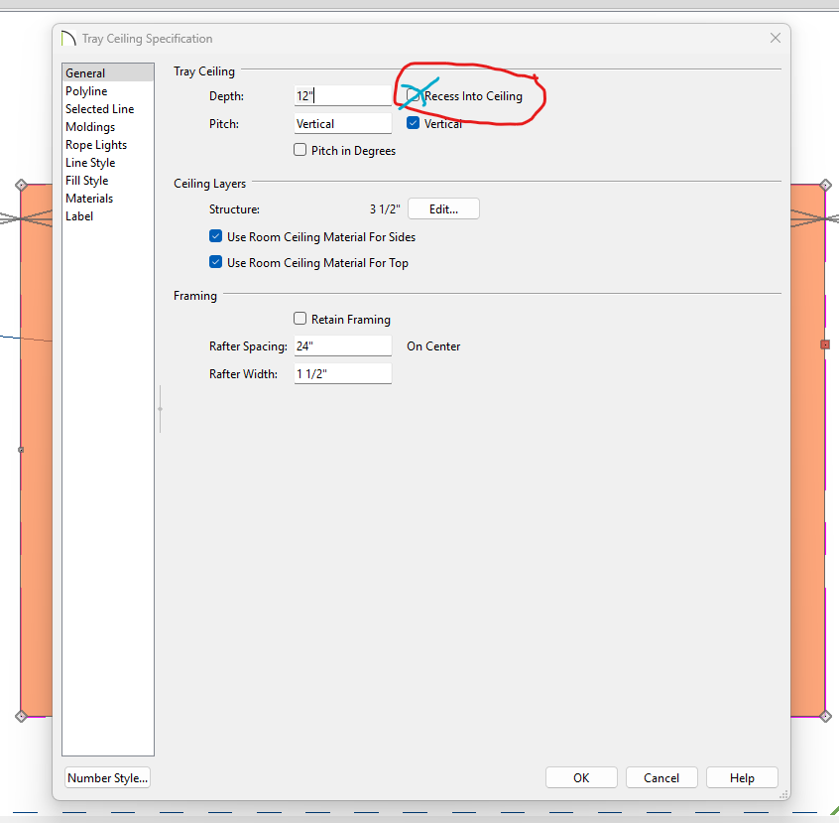Click the Tray Ceiling dialog title icon
Image resolution: width=839 pixels, height=823 pixels.
point(68,39)
